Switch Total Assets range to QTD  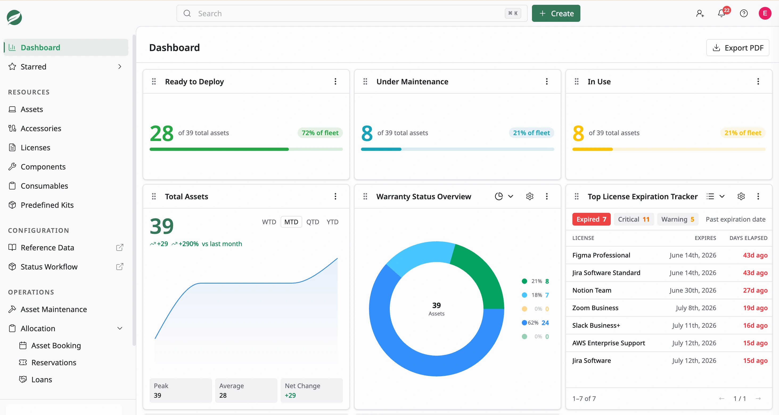312,222
